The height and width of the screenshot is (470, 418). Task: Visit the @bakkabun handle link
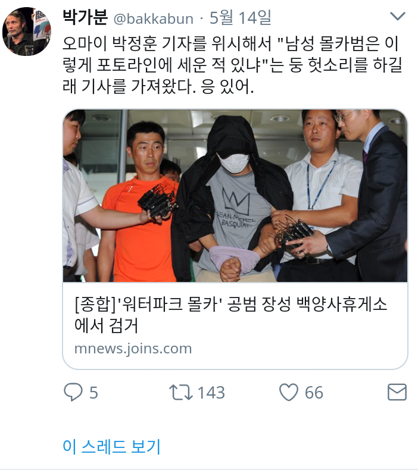coord(154,19)
